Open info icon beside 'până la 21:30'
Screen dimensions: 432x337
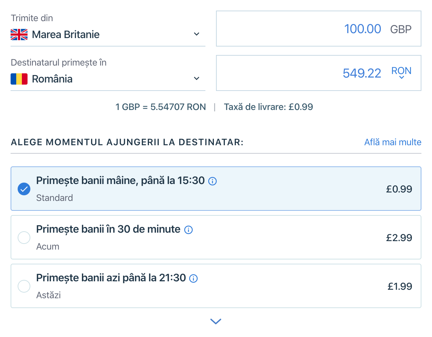pyautogui.click(x=193, y=278)
